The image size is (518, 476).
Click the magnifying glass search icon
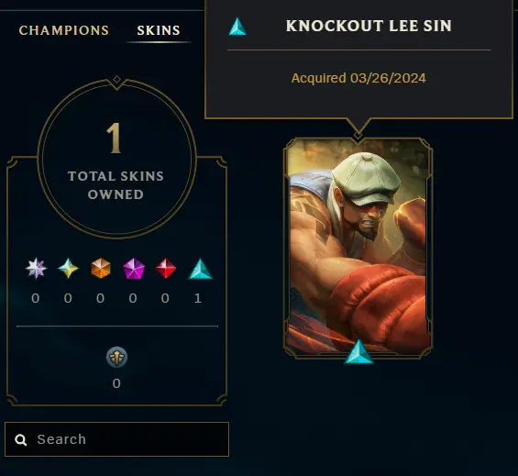[x=21, y=439]
